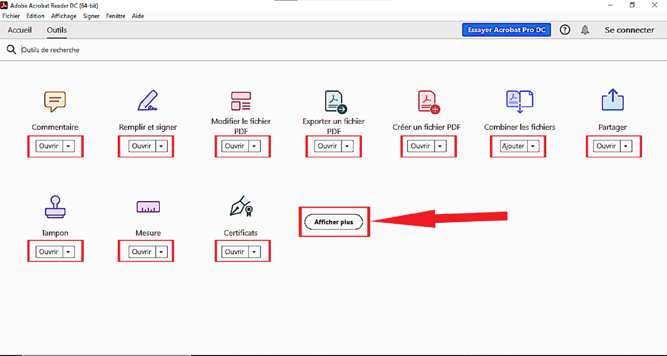The height and width of the screenshot is (356, 667).
Task: Open the Edition menu
Action: (35, 16)
